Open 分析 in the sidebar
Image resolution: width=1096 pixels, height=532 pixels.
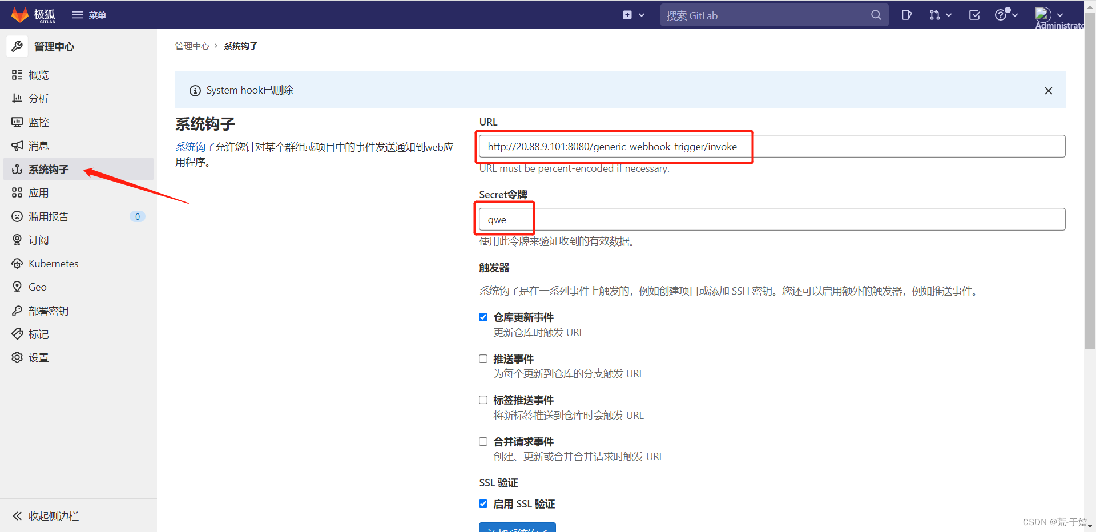click(x=78, y=99)
